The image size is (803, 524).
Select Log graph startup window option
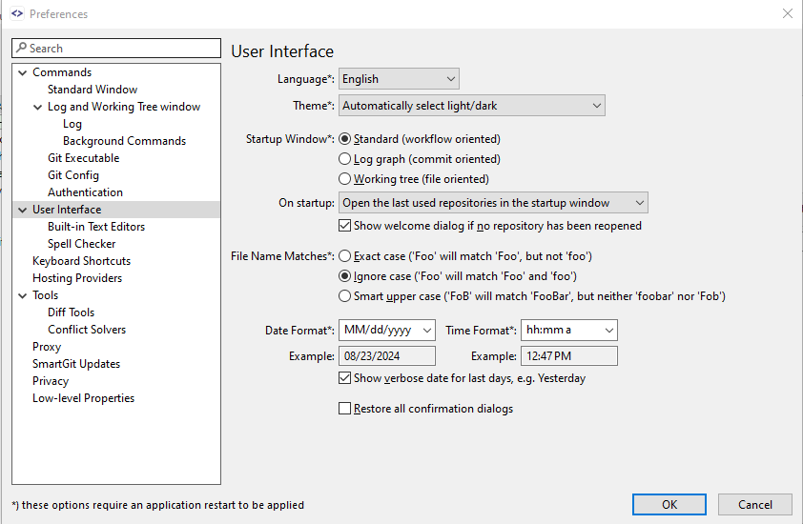[345, 159]
